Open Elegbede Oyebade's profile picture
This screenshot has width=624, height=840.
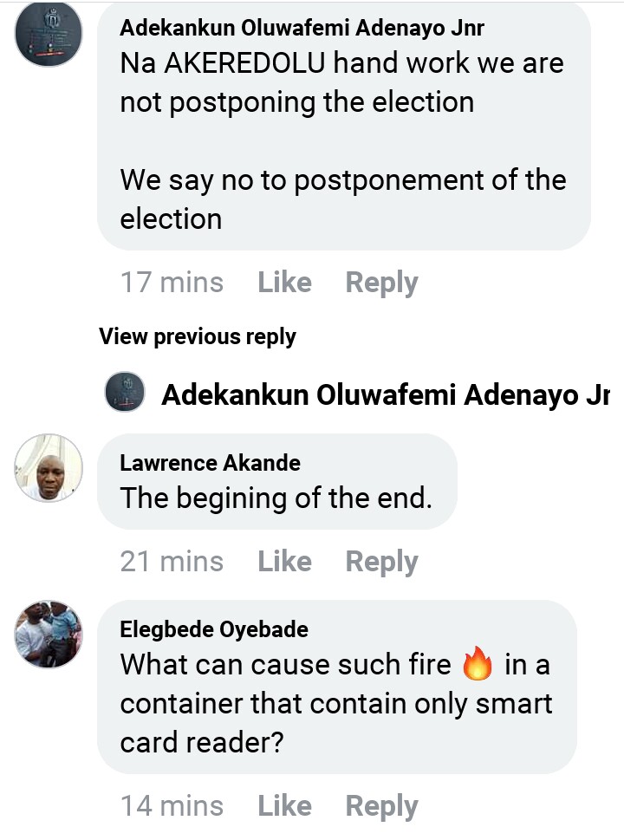point(49,635)
